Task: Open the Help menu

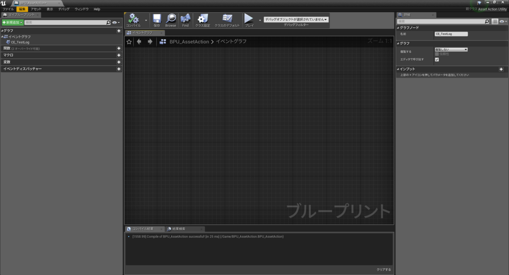Action: click(97, 9)
